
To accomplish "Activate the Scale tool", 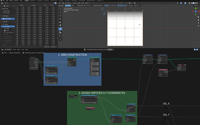I will (x=60, y=22).
